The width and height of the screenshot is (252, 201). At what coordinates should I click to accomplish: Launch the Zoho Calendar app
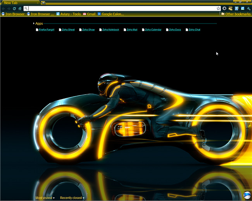[x=152, y=30]
